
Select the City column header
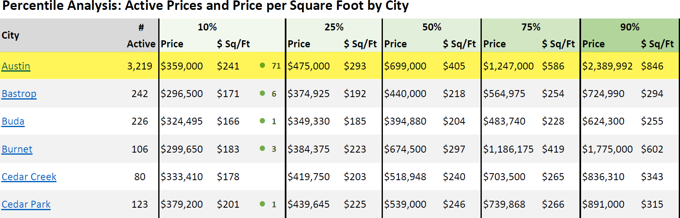11,35
